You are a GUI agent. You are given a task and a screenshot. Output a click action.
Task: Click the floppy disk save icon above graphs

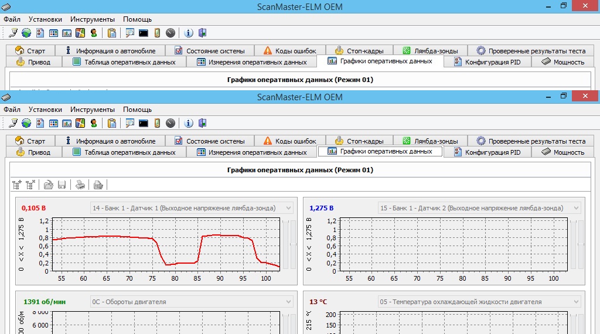tap(62, 185)
